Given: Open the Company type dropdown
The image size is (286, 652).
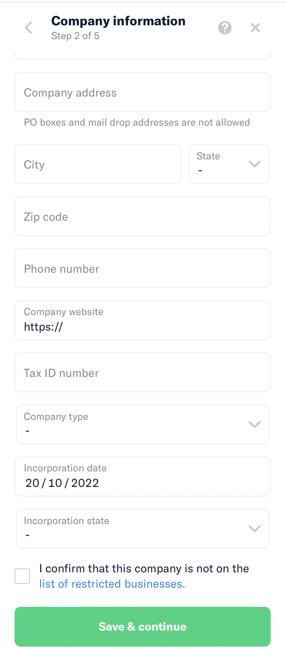Looking at the screenshot, I should pyautogui.click(x=143, y=424).
